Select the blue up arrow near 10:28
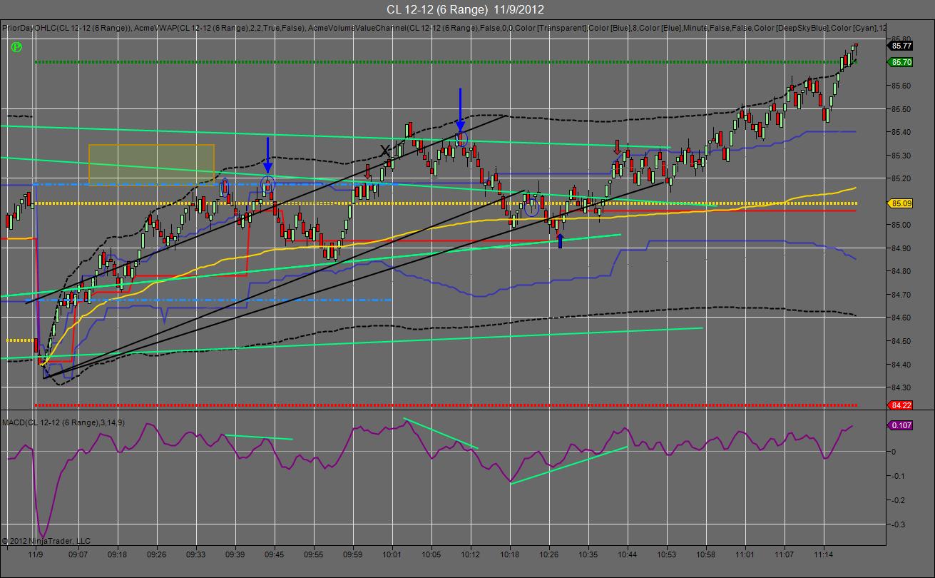 point(560,240)
